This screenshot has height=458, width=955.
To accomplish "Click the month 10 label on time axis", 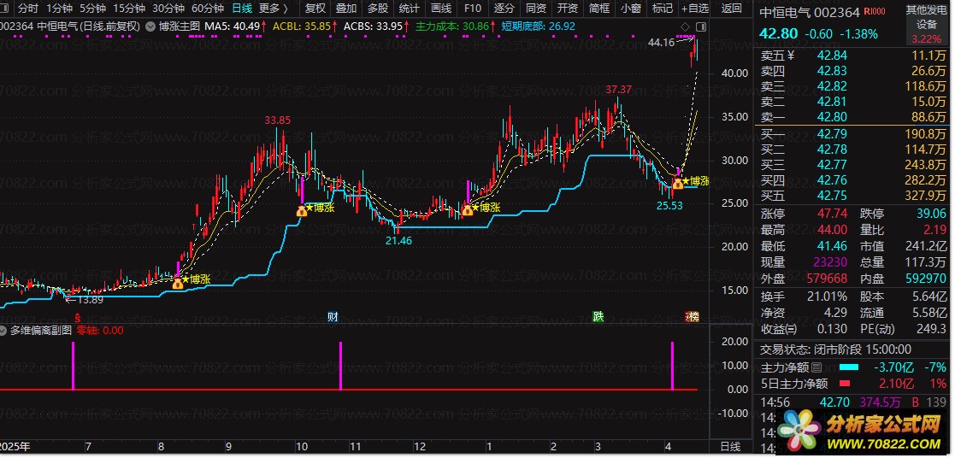I will 302,446.
